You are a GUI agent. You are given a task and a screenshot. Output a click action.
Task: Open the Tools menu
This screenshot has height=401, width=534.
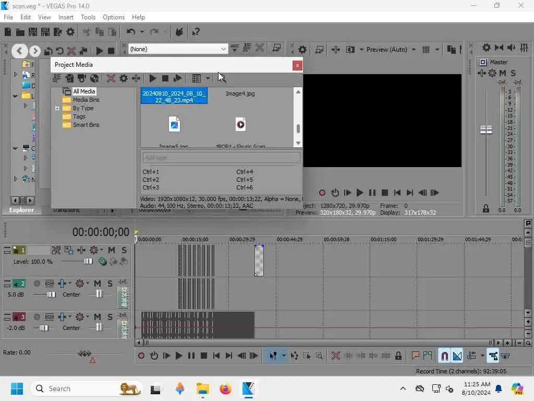click(x=88, y=17)
